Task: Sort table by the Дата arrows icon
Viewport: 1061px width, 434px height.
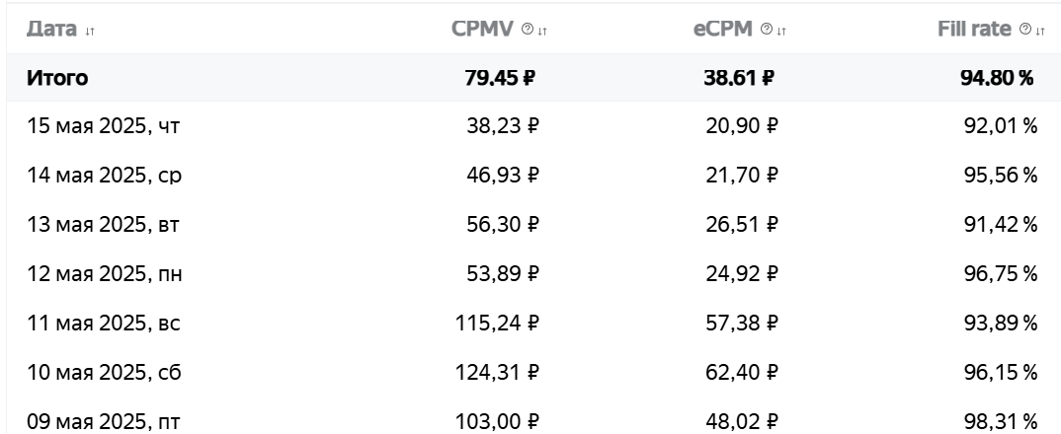Action: [x=90, y=31]
